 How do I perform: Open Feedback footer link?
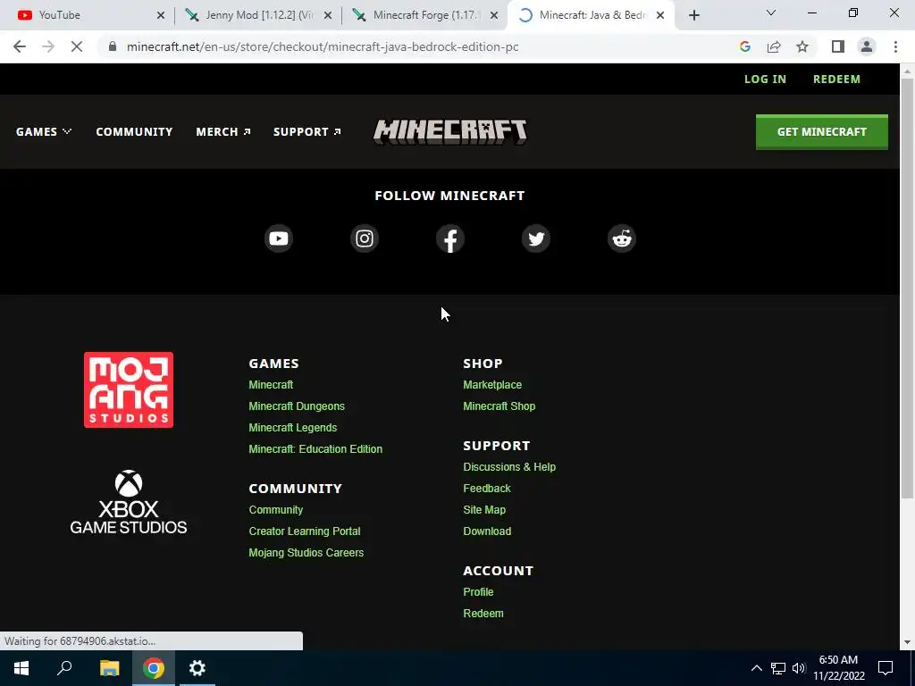tap(487, 489)
